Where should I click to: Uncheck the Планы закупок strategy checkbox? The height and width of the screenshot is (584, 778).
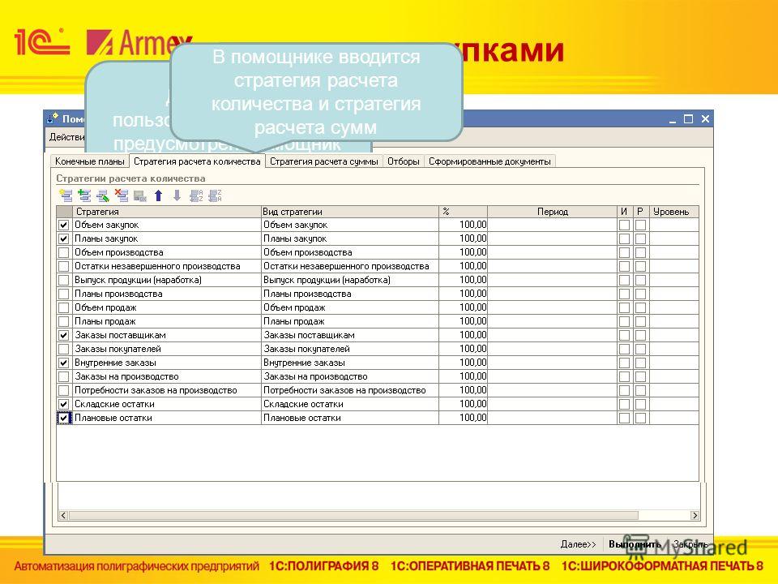click(63, 238)
